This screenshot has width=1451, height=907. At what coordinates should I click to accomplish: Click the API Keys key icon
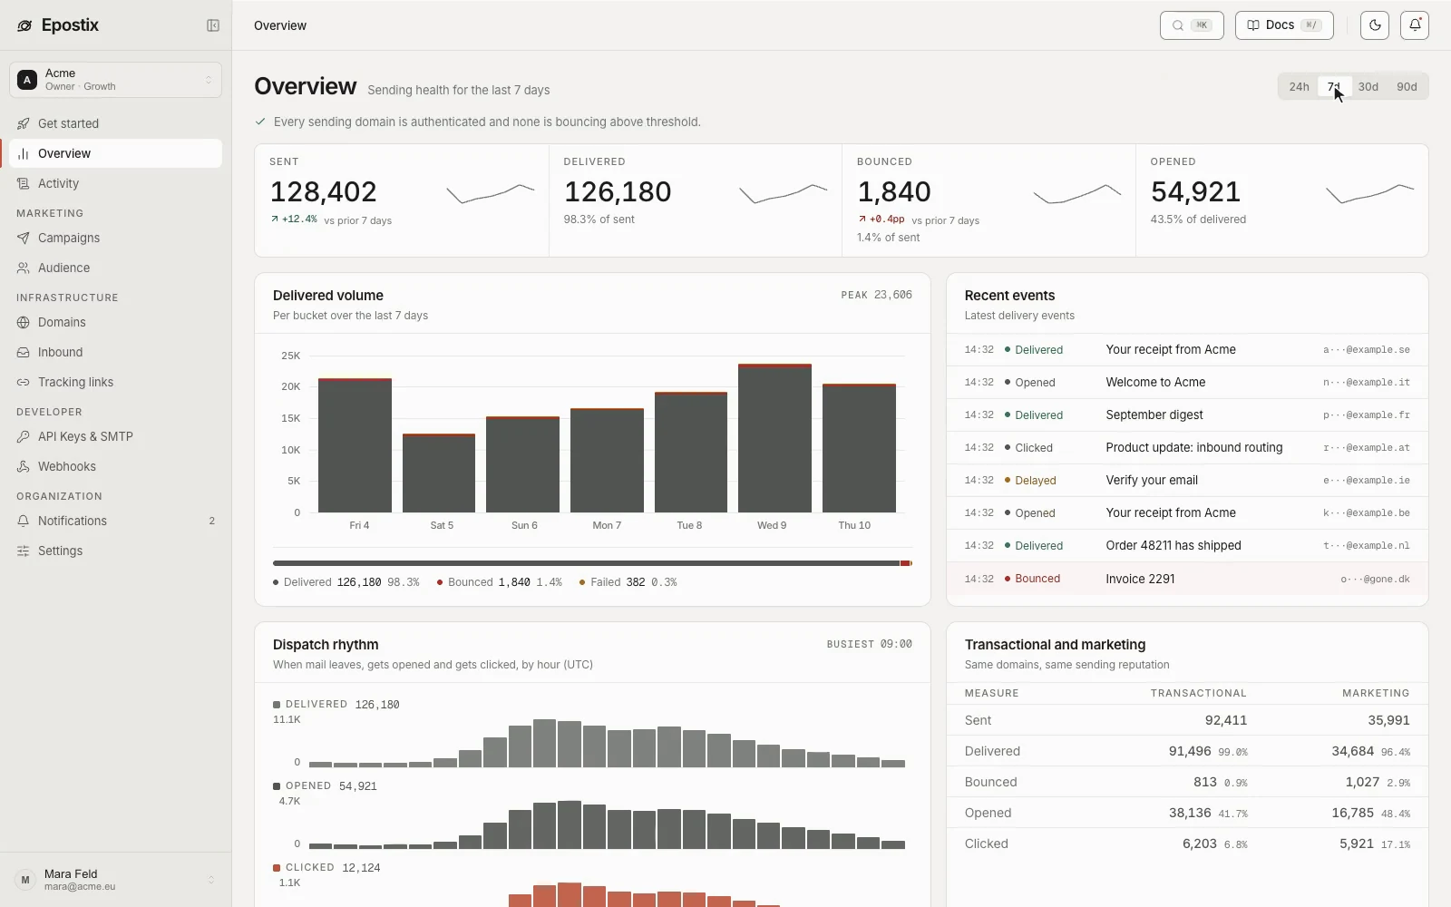24,436
